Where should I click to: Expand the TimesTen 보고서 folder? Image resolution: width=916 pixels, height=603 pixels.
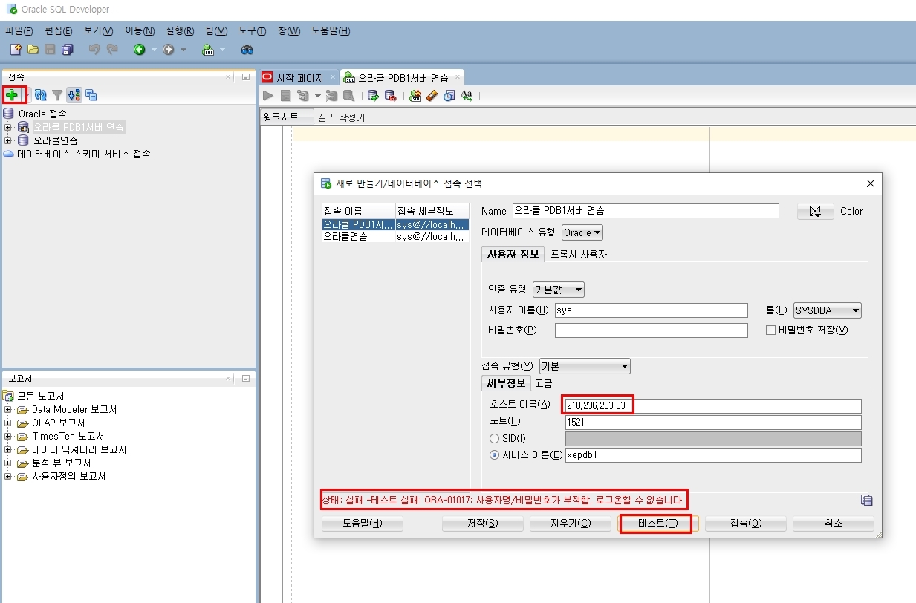coord(8,437)
